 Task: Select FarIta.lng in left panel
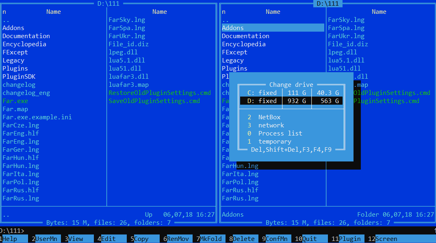(21, 174)
